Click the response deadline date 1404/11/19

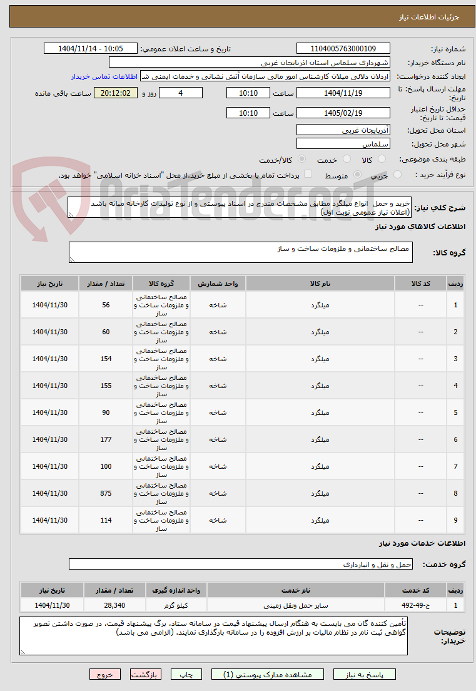343,93
